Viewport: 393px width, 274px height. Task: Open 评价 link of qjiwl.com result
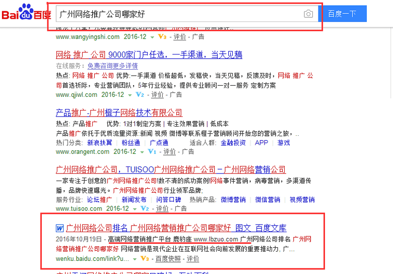157,94
